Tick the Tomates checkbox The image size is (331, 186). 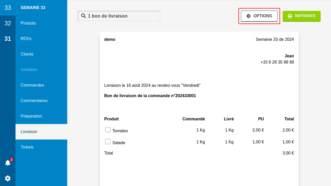click(108, 130)
